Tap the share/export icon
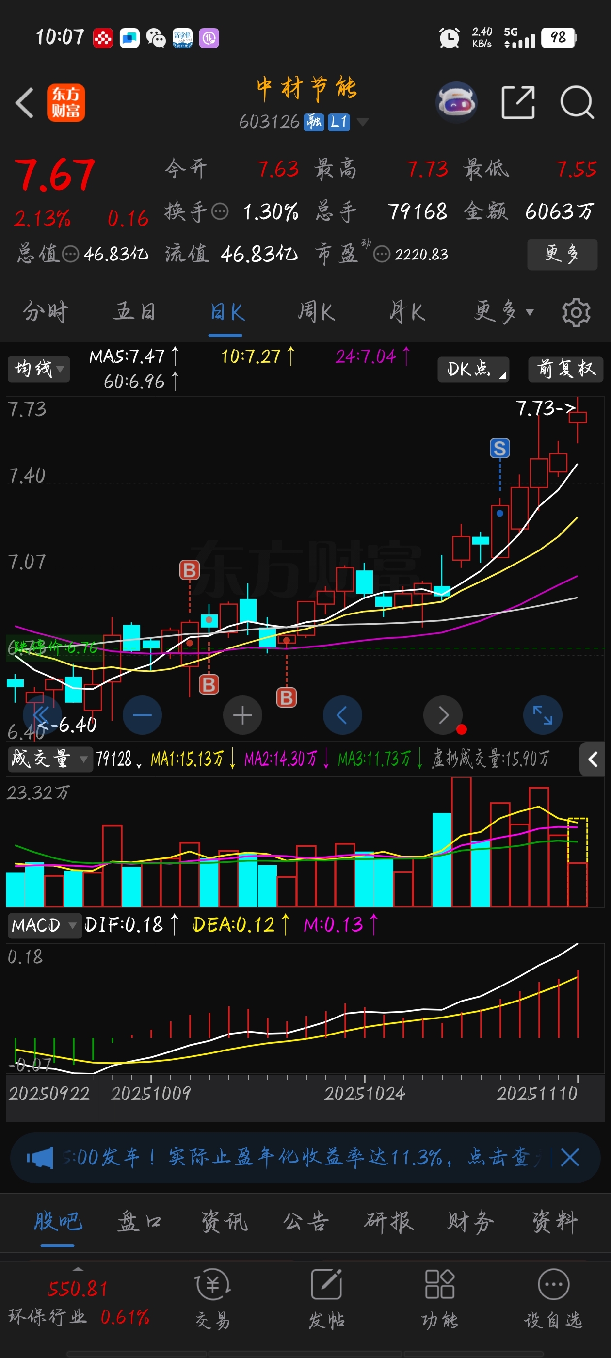Image resolution: width=611 pixels, height=1358 pixels. [x=518, y=102]
